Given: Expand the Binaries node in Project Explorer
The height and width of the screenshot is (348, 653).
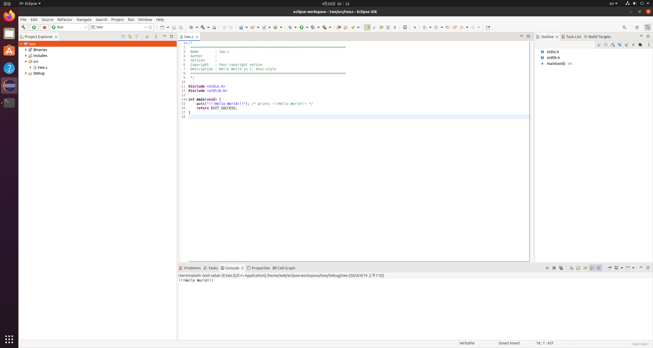Looking at the screenshot, I should point(26,50).
